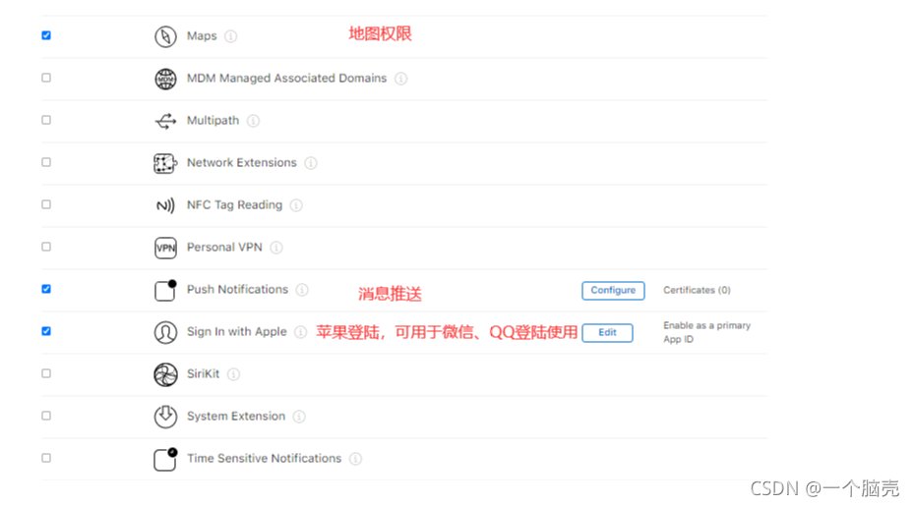Click the Personal VPN icon
Viewport: 914px width, 506px height.
pos(165,248)
